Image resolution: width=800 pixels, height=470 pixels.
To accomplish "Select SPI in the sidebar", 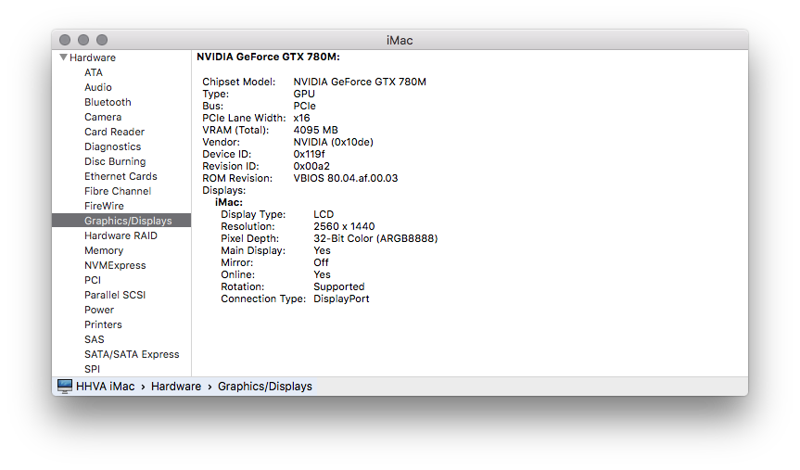I will click(92, 368).
